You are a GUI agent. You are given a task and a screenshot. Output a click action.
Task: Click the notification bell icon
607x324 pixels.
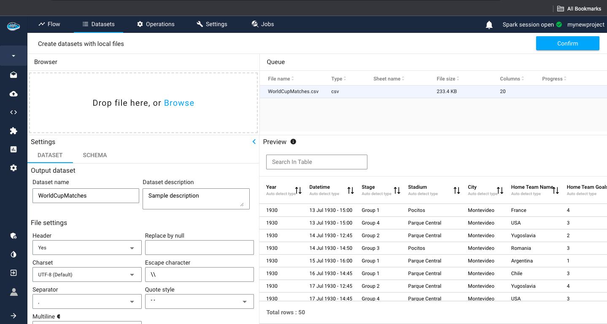tap(489, 25)
